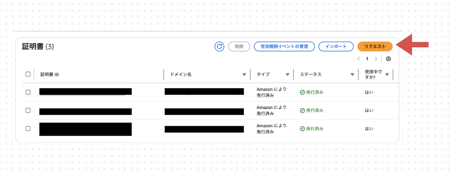This screenshot has width=452, height=171.
Task: Click the 削除 button
Action: click(x=239, y=46)
